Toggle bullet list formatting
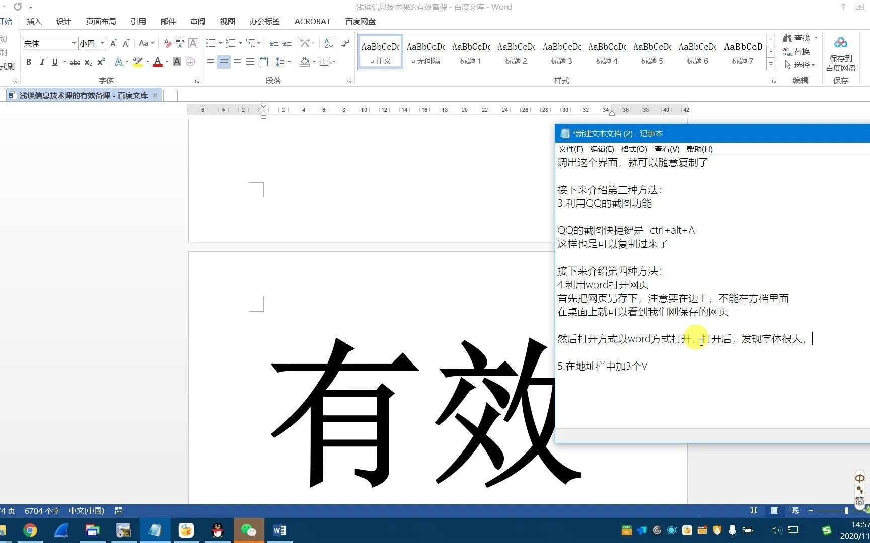The image size is (870, 543). pos(211,43)
